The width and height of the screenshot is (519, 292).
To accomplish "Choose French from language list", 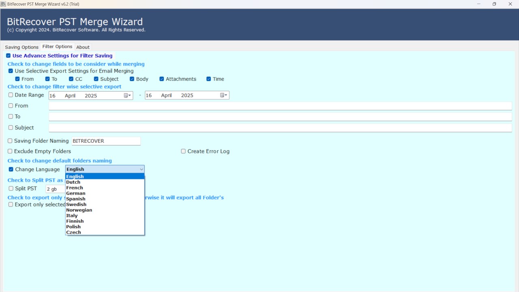I will 105,188.
